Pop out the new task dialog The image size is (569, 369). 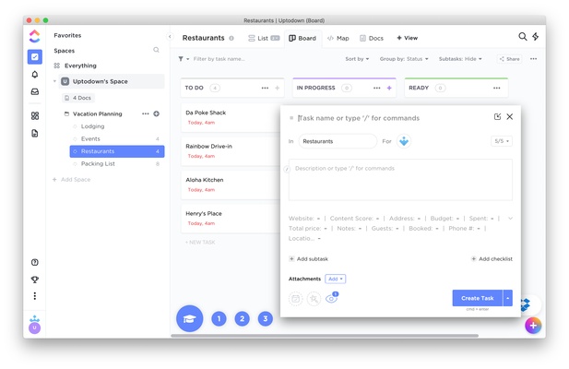[497, 116]
